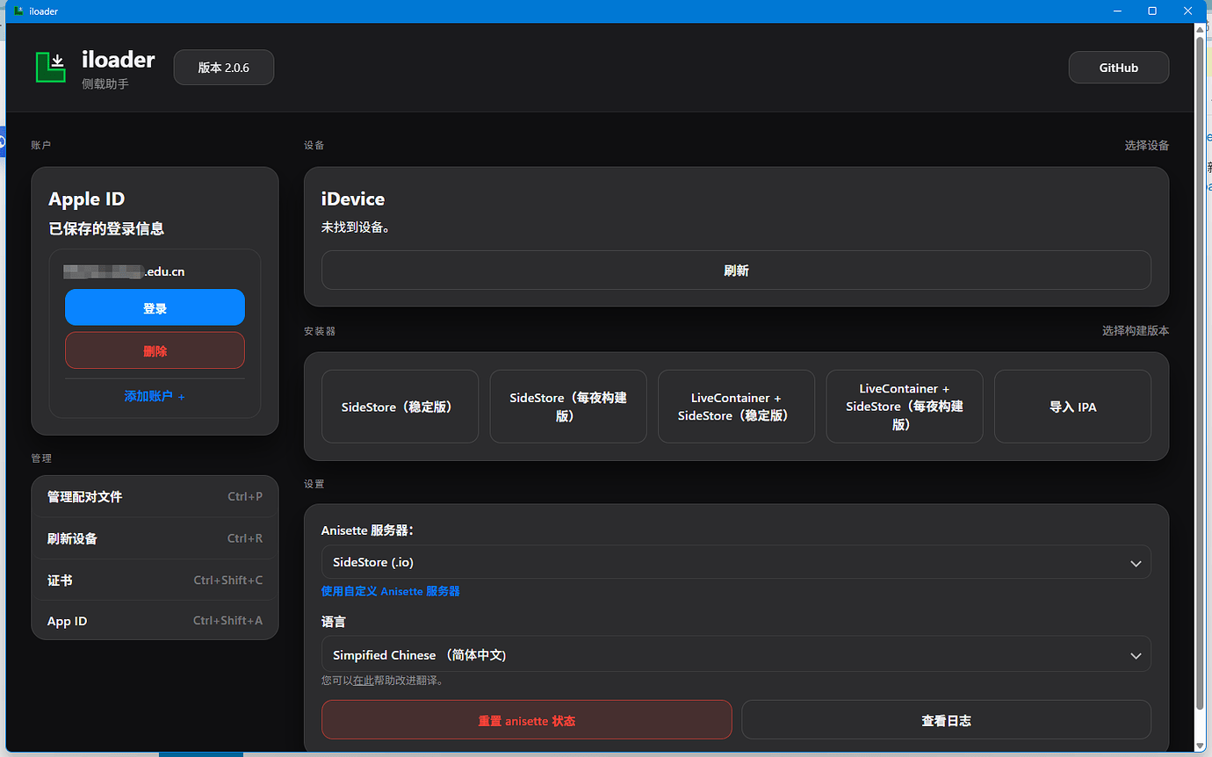Click 添加账户 + to add account

(x=155, y=396)
